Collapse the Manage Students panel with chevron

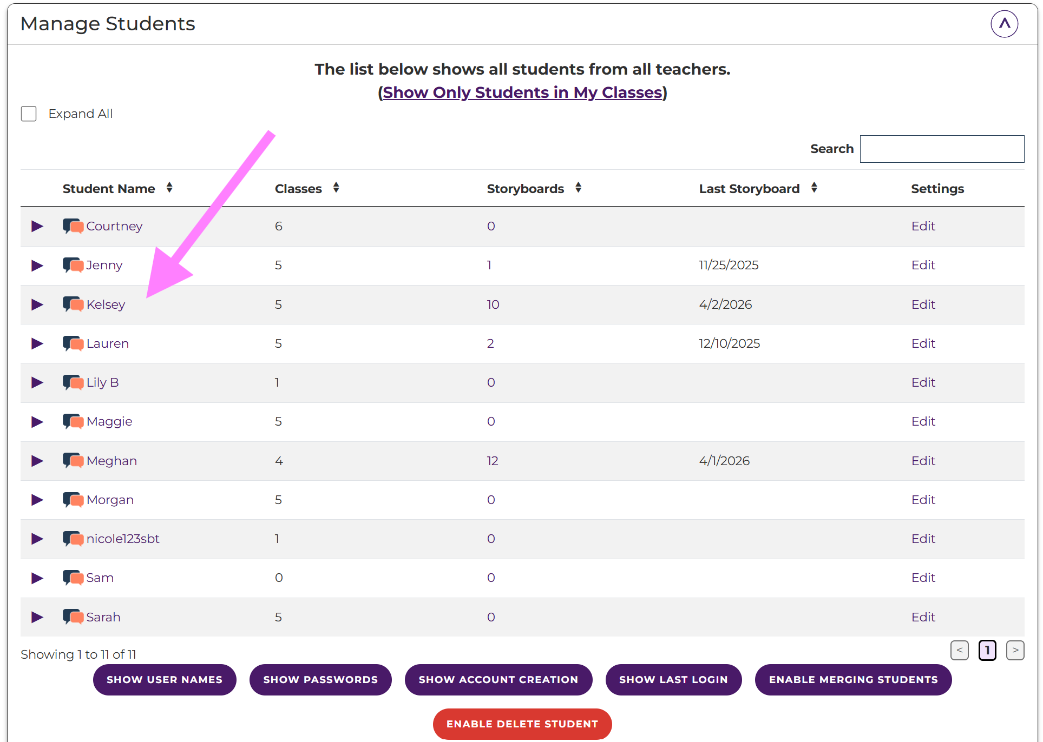(x=1004, y=24)
